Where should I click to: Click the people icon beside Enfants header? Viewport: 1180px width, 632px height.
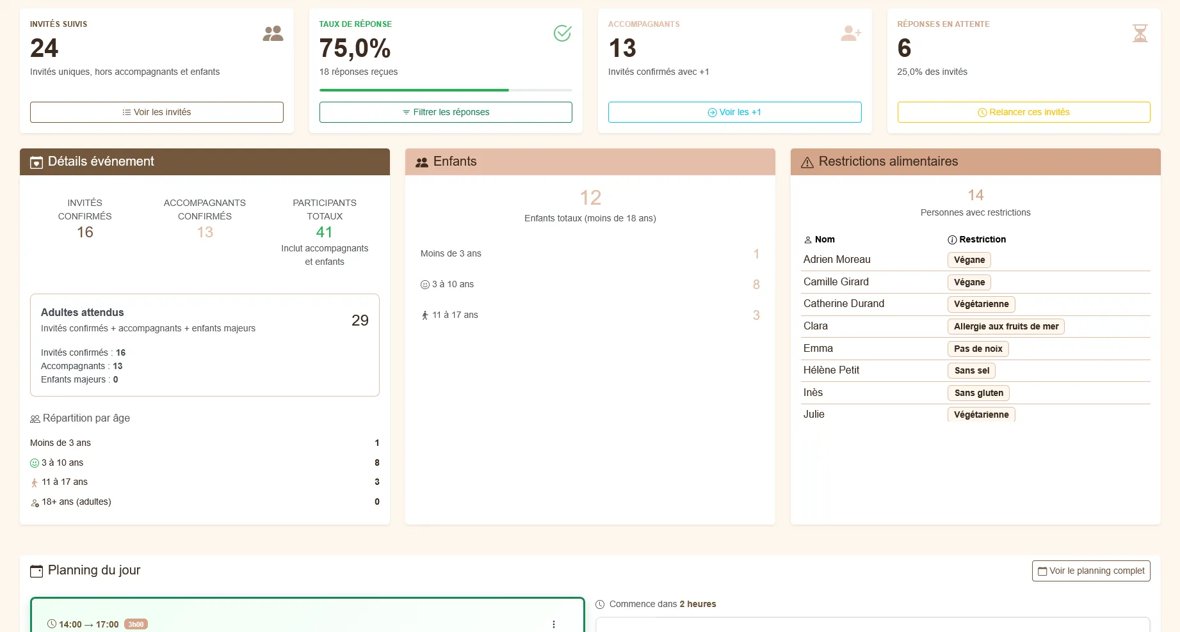(422, 162)
